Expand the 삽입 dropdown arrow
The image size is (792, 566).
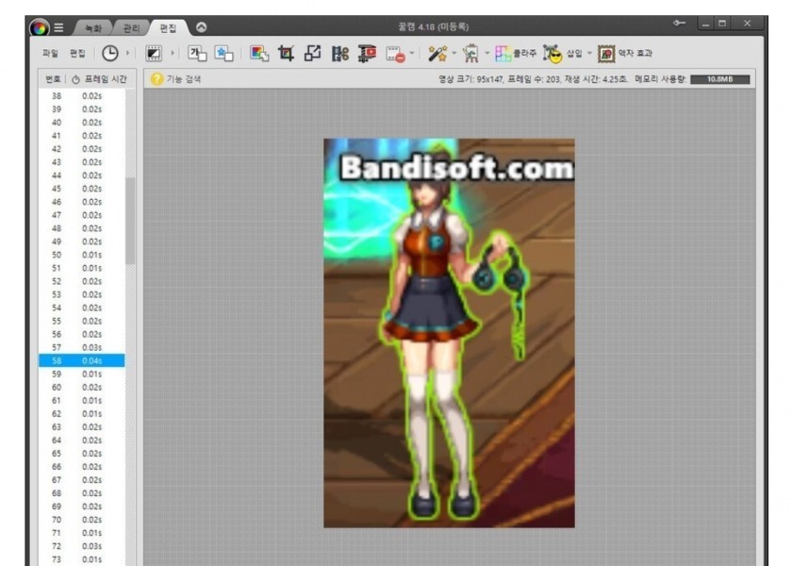pos(589,54)
